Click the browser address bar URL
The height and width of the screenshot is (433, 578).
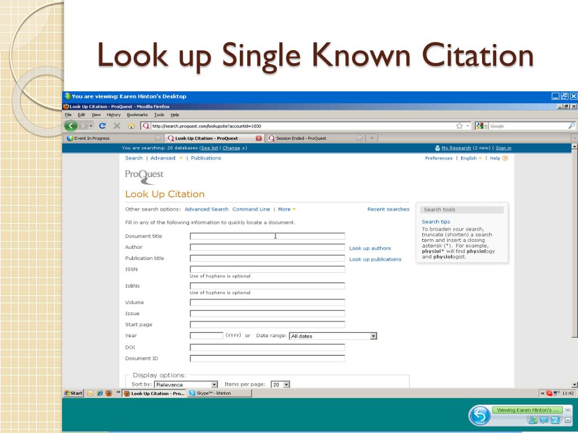click(x=207, y=126)
